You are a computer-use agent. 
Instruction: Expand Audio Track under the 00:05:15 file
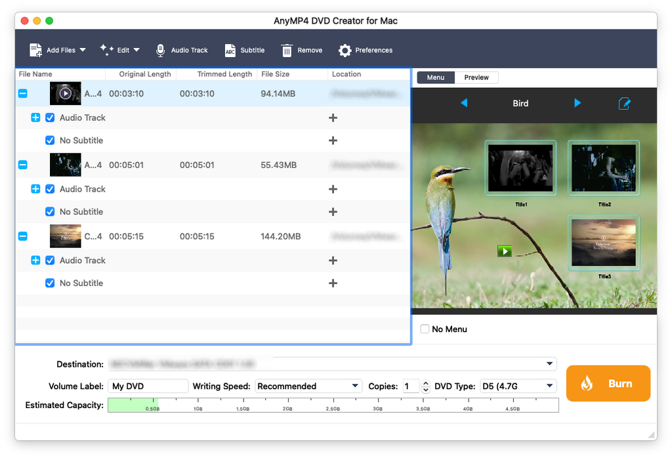click(x=35, y=260)
